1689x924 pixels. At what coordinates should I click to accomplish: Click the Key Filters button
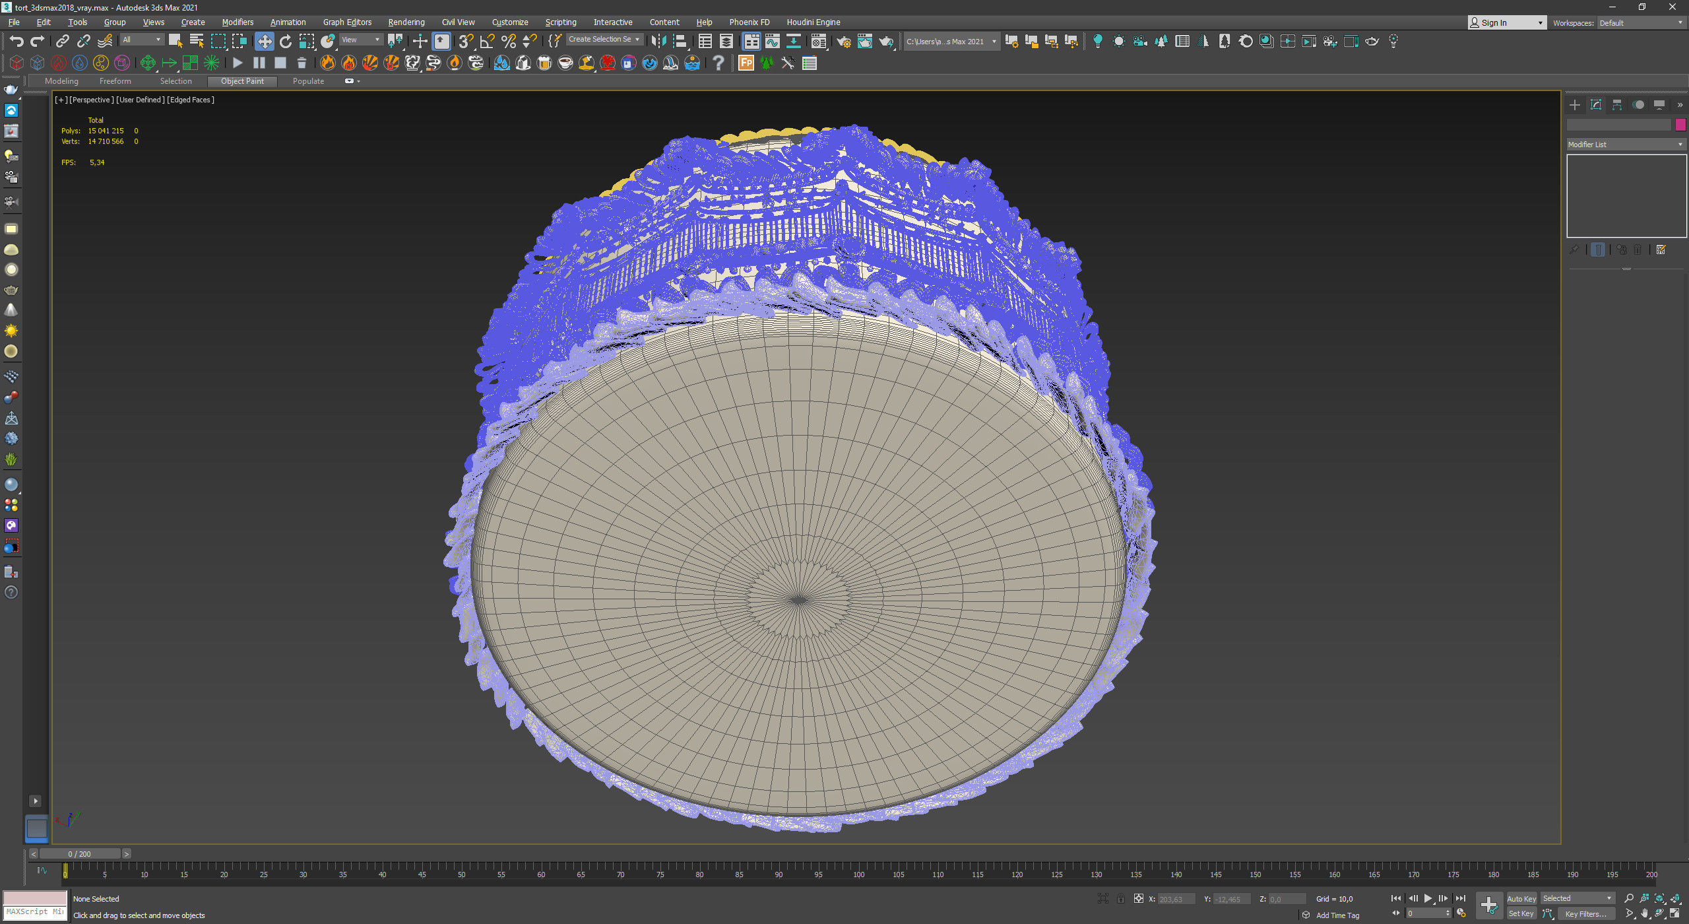pos(1585,913)
